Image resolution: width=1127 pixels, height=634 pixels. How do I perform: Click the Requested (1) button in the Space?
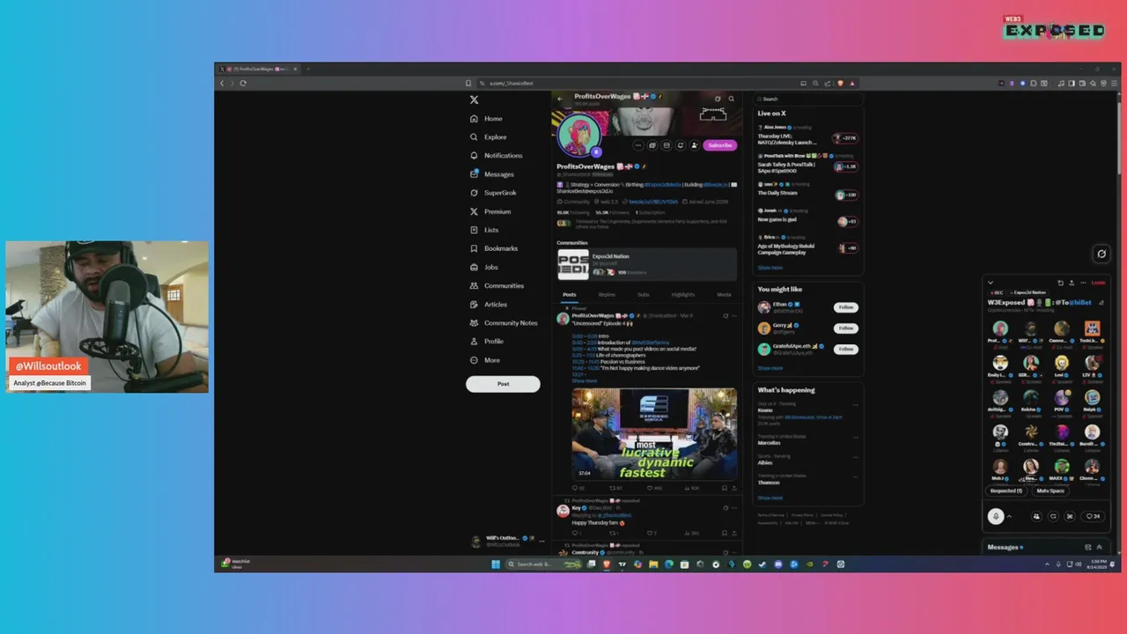tap(1006, 490)
